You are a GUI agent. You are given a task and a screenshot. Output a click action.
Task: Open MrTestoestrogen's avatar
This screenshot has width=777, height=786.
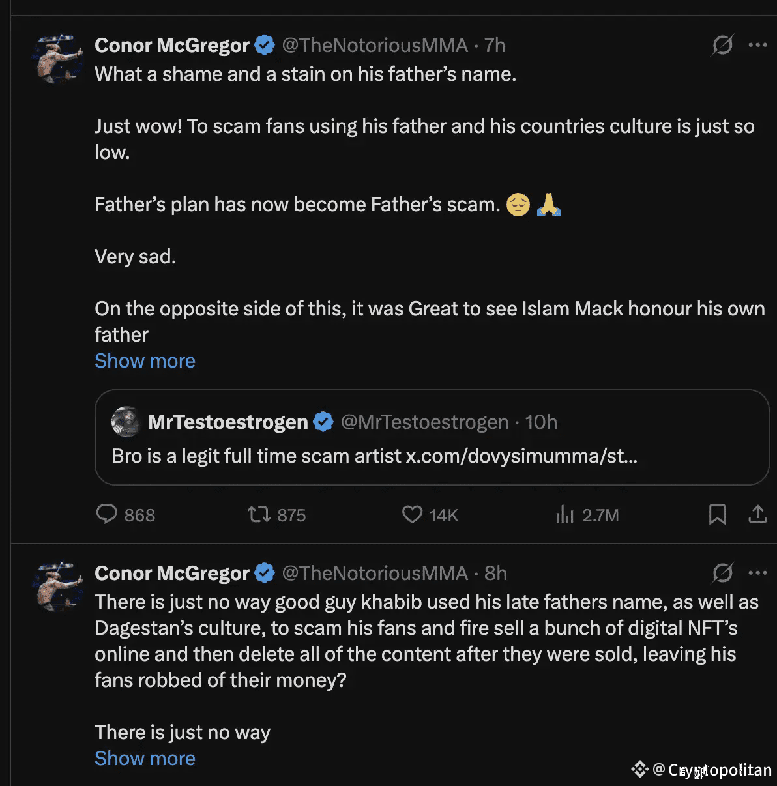[x=126, y=422]
